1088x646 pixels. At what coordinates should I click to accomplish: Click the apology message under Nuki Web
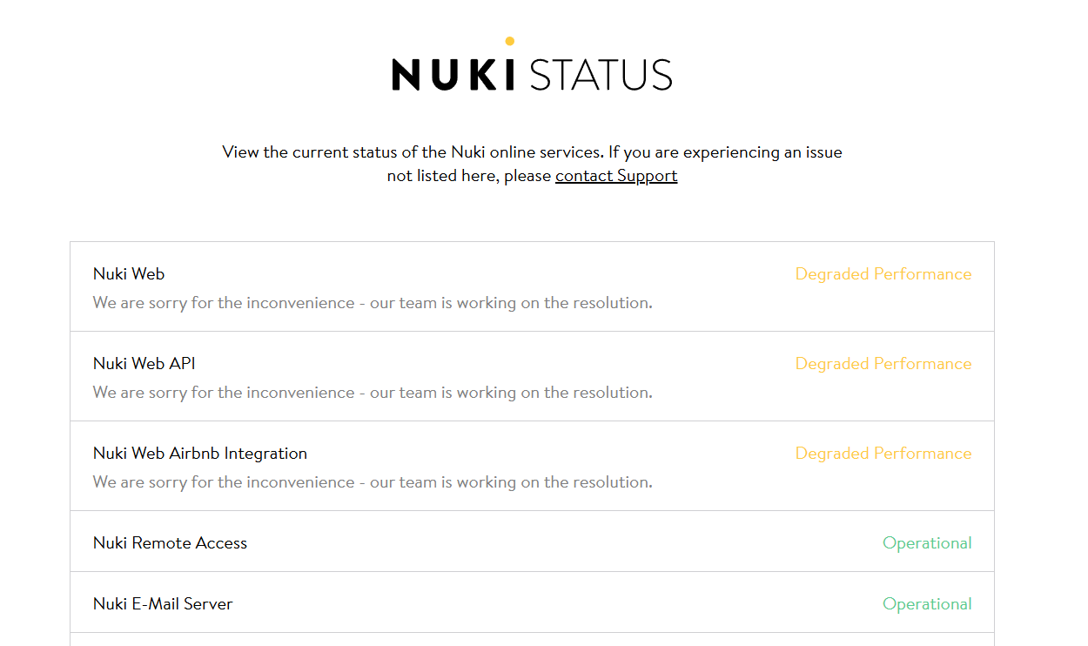click(x=373, y=303)
